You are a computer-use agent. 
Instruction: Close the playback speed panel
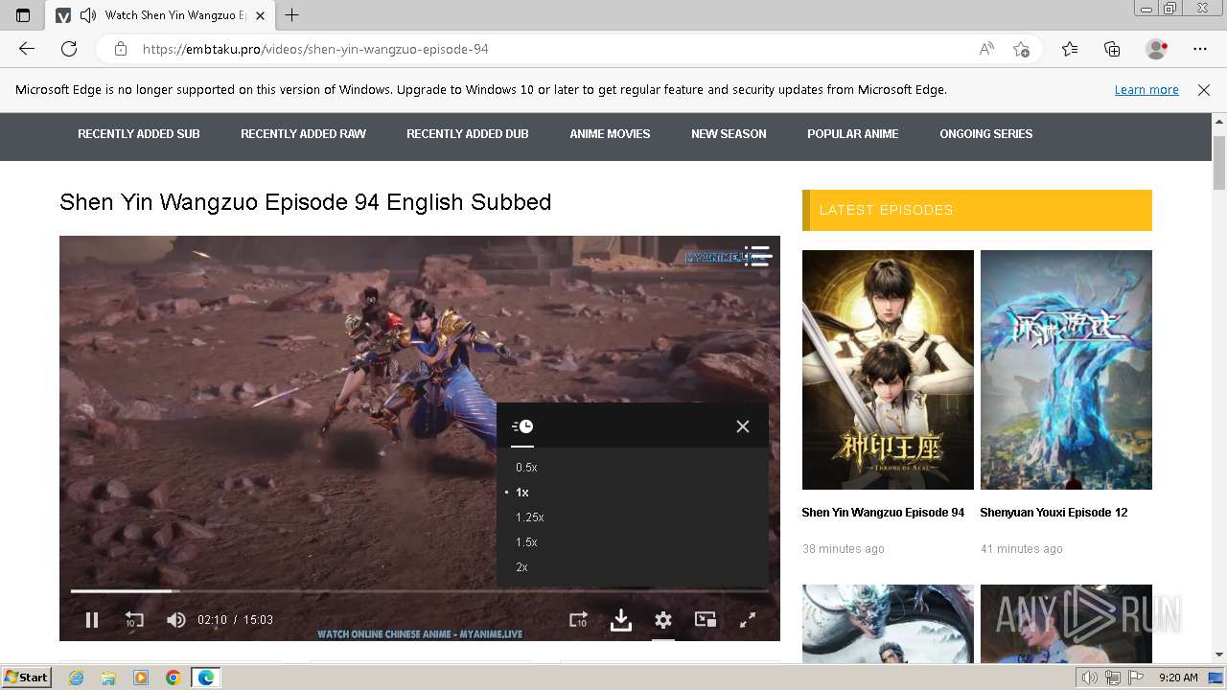(x=743, y=426)
